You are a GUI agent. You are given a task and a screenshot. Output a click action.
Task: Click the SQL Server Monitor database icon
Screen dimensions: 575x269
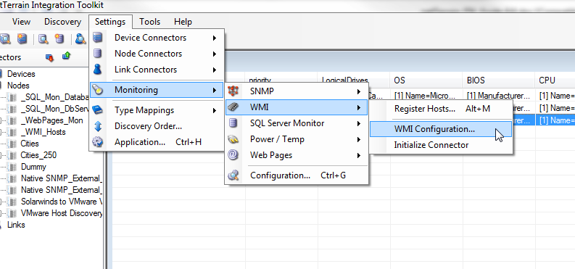(x=233, y=123)
